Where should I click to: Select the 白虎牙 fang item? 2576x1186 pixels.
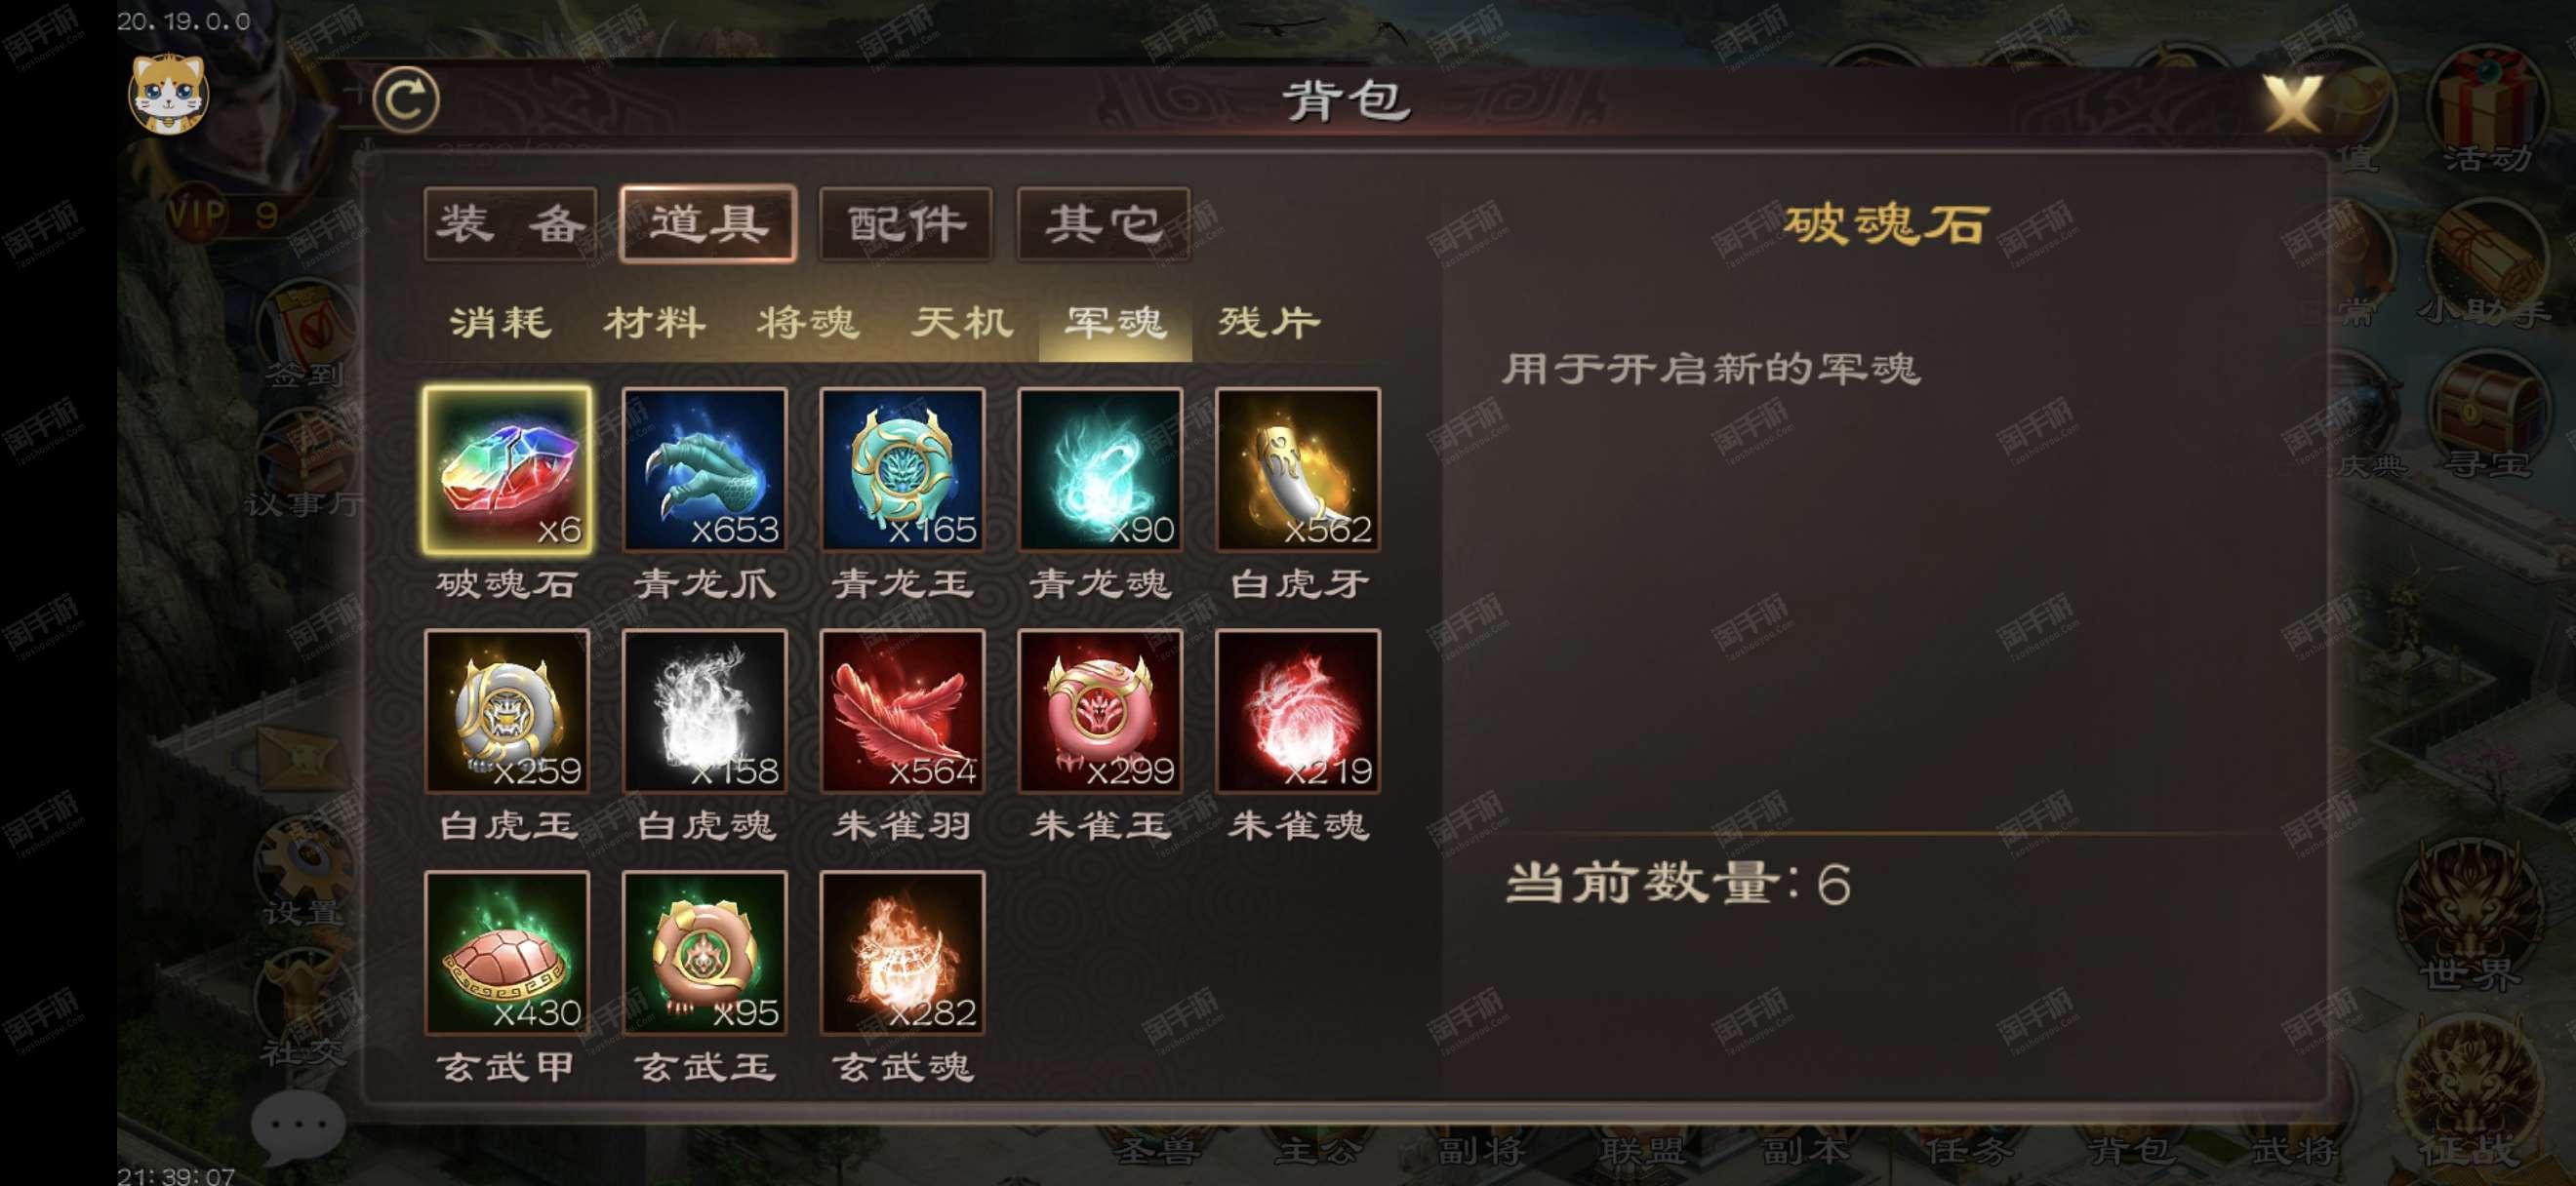click(1298, 469)
